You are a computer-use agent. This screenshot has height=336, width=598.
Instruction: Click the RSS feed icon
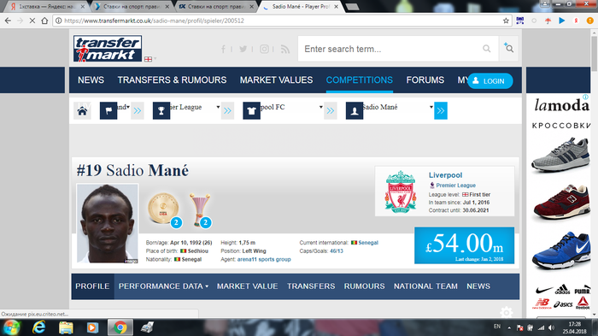tap(284, 49)
